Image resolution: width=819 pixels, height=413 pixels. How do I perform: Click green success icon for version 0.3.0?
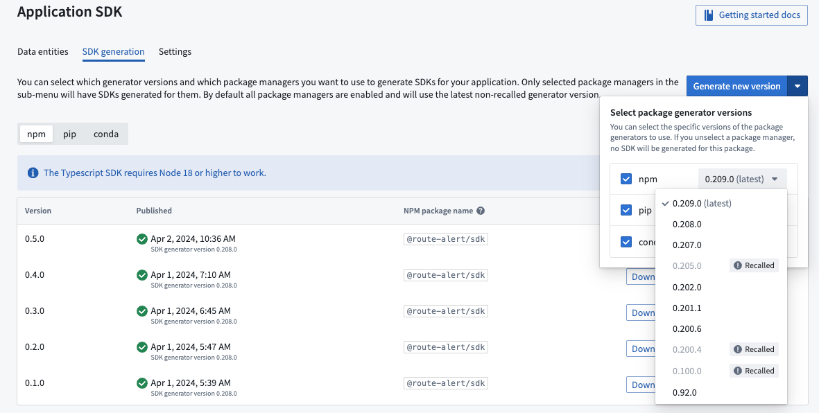[141, 311]
